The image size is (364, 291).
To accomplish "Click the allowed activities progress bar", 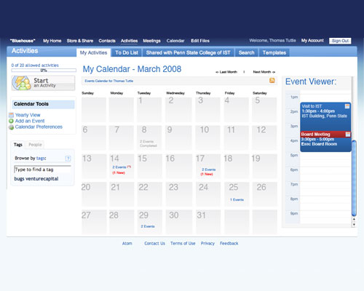I will click(x=44, y=71).
